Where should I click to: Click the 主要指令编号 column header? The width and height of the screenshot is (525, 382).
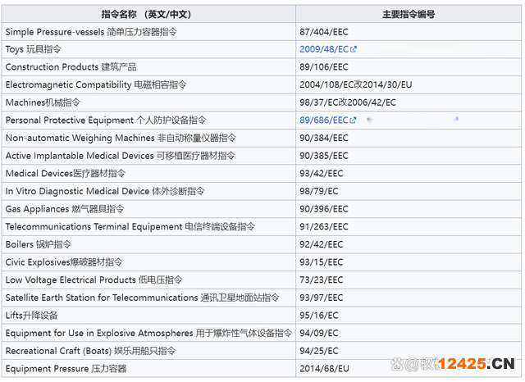click(409, 14)
